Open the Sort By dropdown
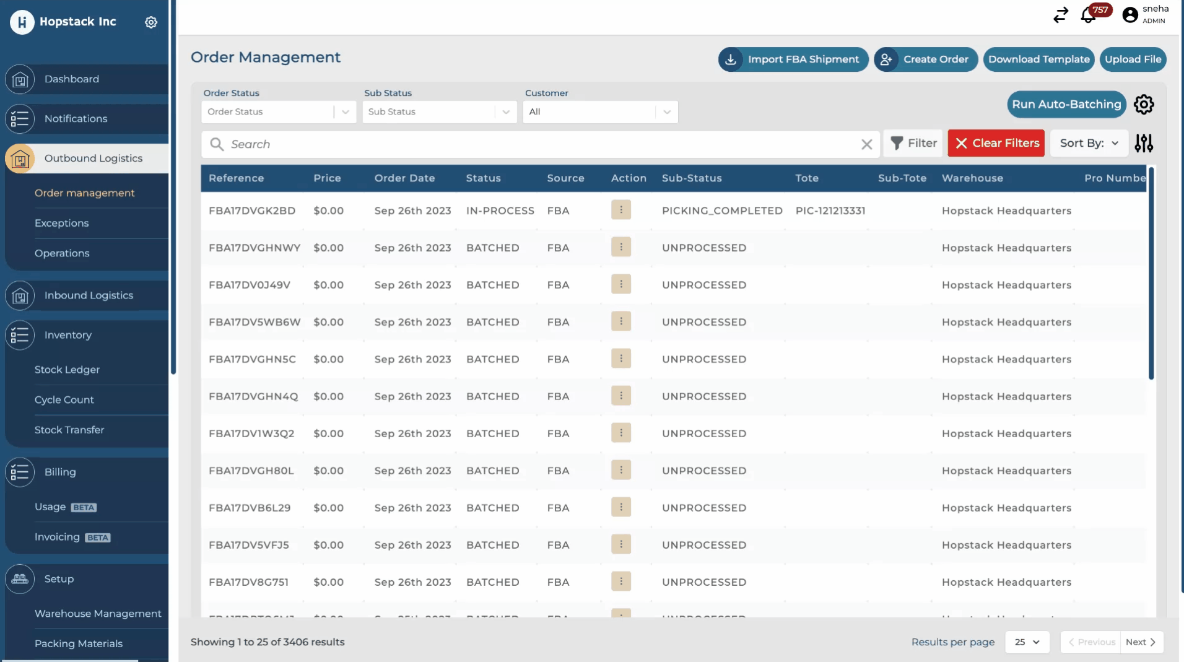1184x662 pixels. pyautogui.click(x=1089, y=143)
